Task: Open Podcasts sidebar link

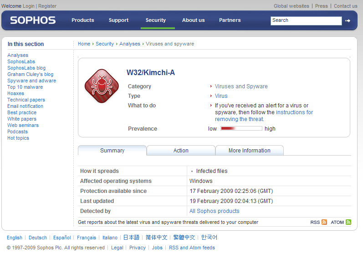Action: (x=17, y=132)
